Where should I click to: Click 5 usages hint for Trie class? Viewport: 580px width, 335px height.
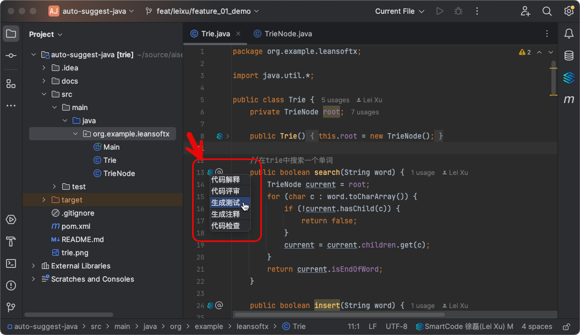[x=335, y=100]
